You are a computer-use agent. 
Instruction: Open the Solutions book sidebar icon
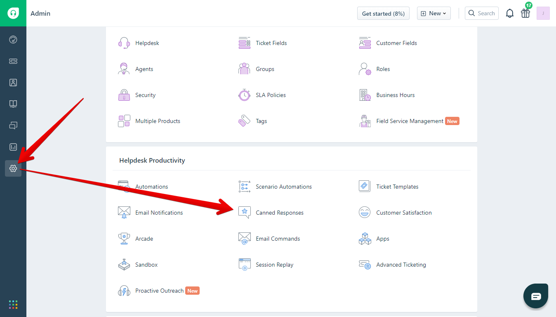click(13, 104)
